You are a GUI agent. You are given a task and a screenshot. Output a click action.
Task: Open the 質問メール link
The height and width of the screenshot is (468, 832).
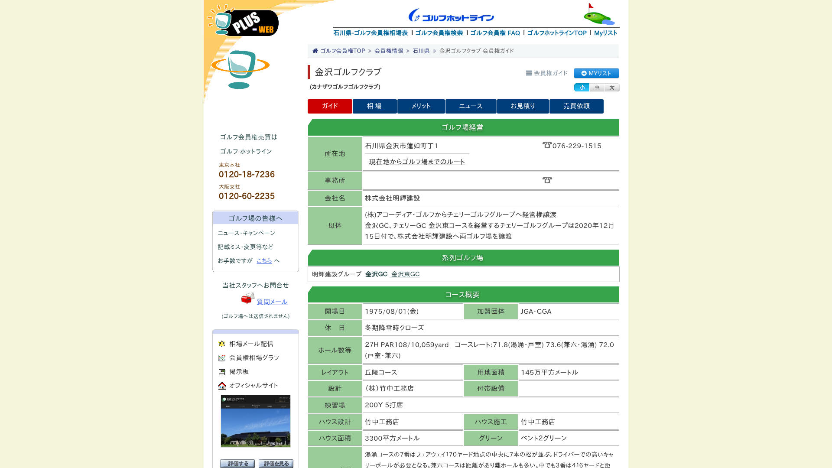click(272, 302)
